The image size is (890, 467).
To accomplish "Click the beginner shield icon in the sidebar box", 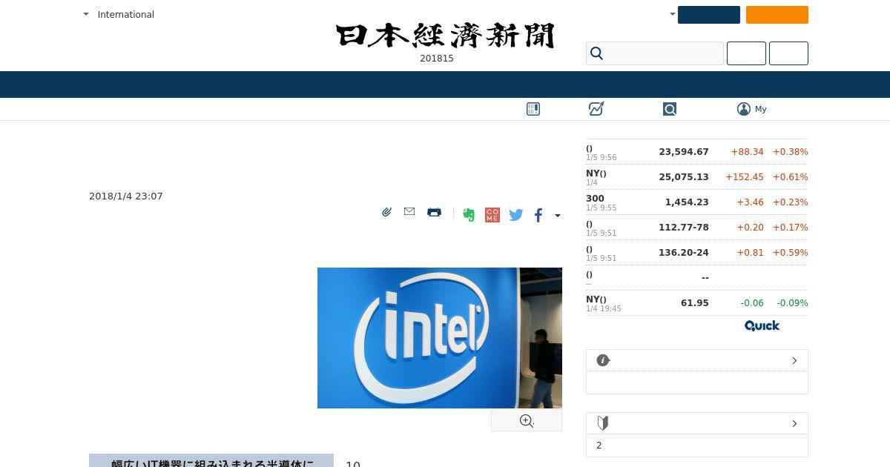I will (x=603, y=423).
